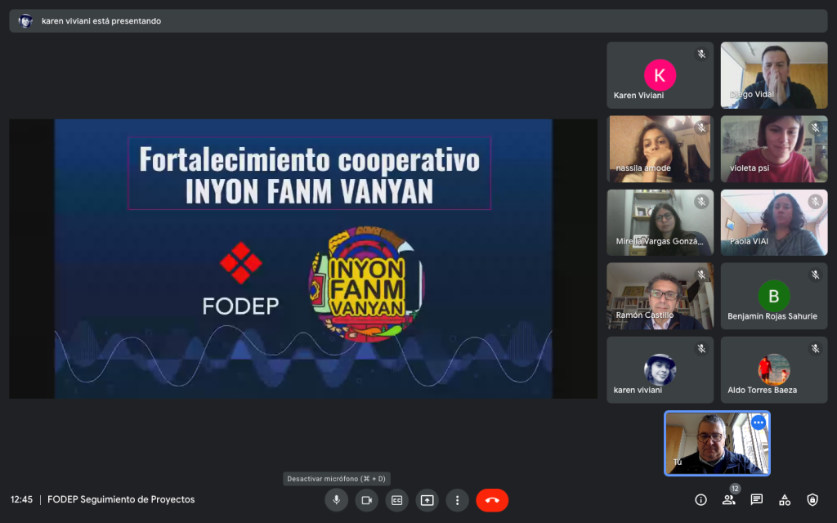Click the FODEP Seguimiento de Proyectos meeting title

tap(121, 499)
